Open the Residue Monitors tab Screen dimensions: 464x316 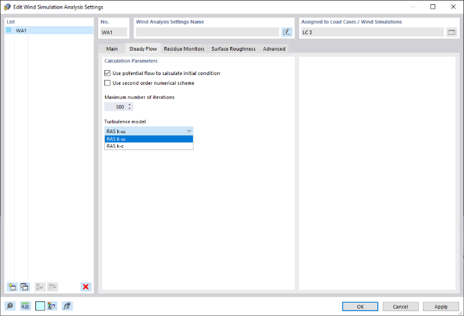184,49
